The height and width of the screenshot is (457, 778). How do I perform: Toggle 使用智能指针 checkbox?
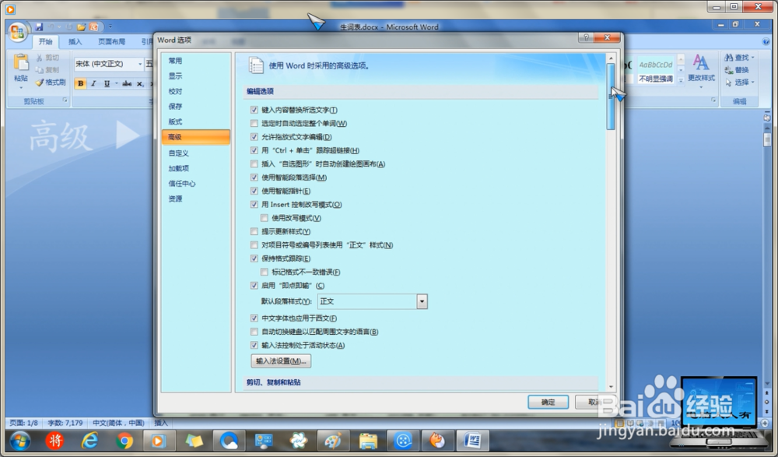pos(254,191)
